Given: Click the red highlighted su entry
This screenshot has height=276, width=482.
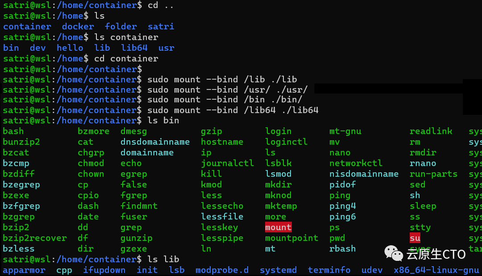Looking at the screenshot, I should coord(415,238).
